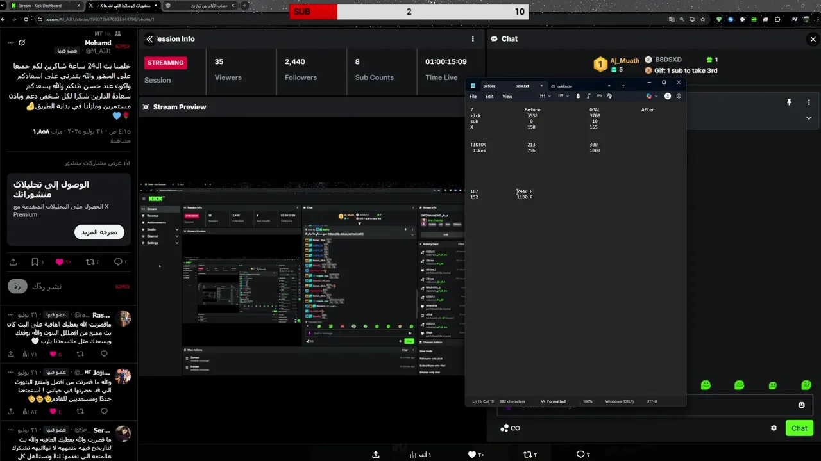The width and height of the screenshot is (821, 461).
Task: Click Mohamd author name on tweet
Action: (x=98, y=43)
